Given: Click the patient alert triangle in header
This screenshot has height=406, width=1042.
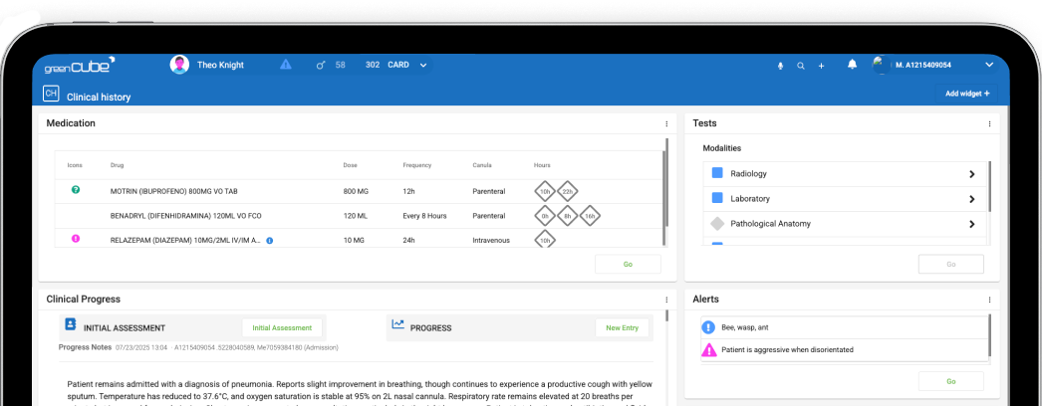Looking at the screenshot, I should pos(286,65).
